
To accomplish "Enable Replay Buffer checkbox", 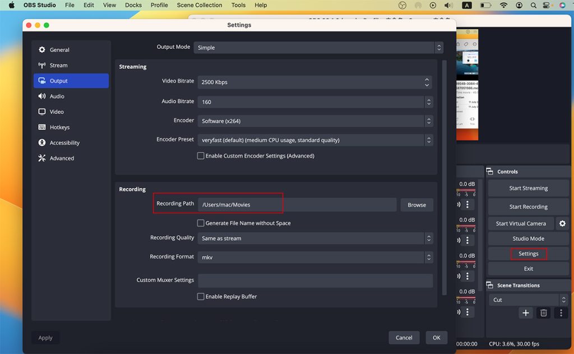I will coord(201,296).
